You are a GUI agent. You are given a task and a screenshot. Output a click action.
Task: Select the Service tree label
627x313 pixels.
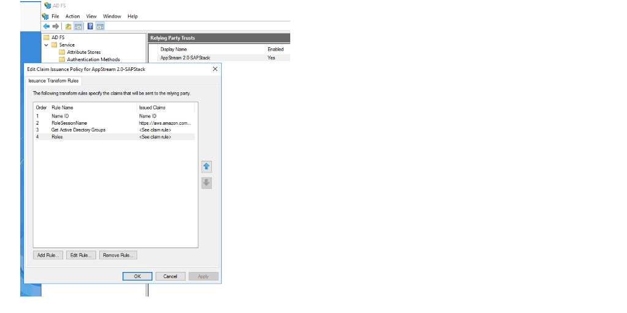pyautogui.click(x=67, y=45)
